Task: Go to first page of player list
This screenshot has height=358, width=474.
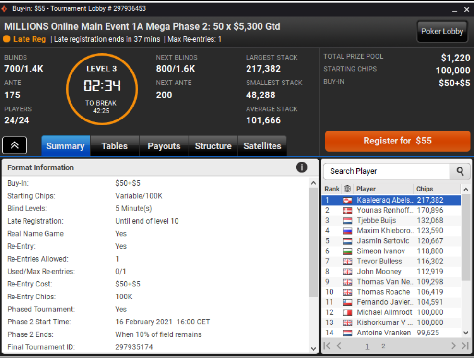Action: click(x=327, y=346)
